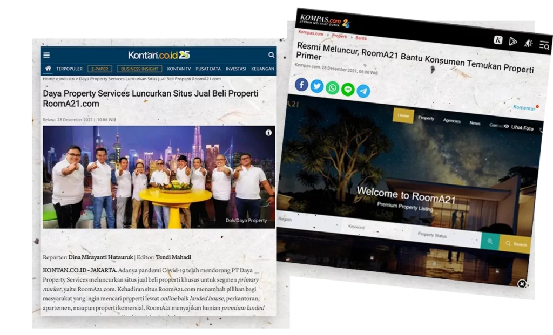Click the Keyword search field
This screenshot has width=553, height=335.
pos(376,228)
